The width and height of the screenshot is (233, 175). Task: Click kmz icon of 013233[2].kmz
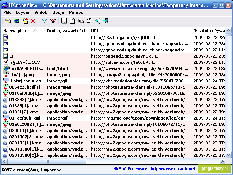point(5,100)
